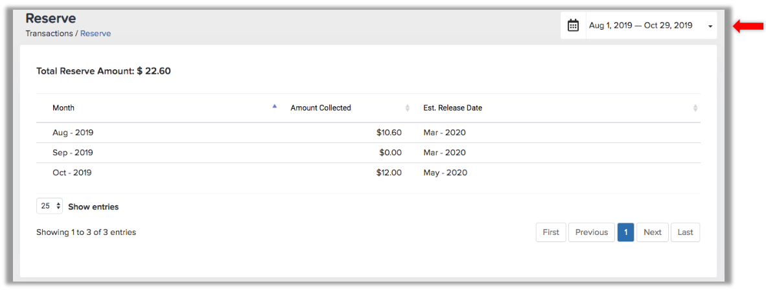
Task: Sort by Month column arrow icon
Action: [x=275, y=106]
